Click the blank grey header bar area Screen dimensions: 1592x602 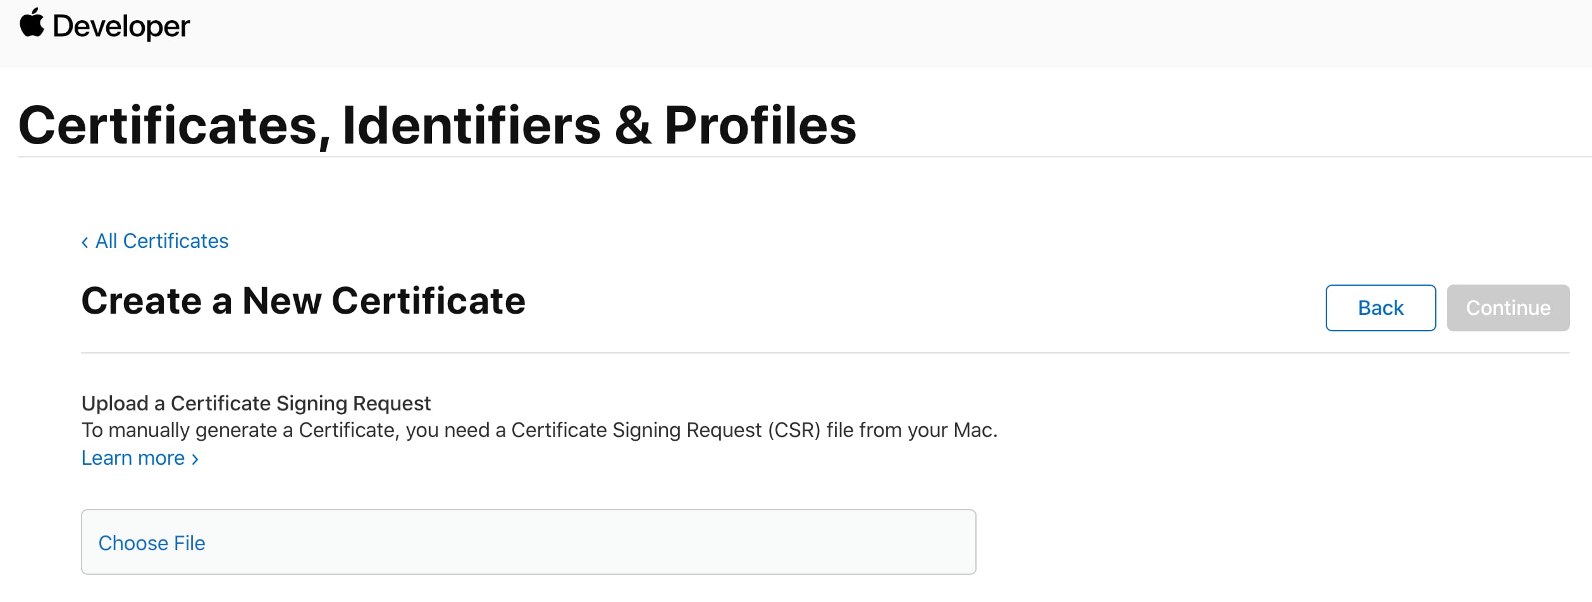point(885,32)
